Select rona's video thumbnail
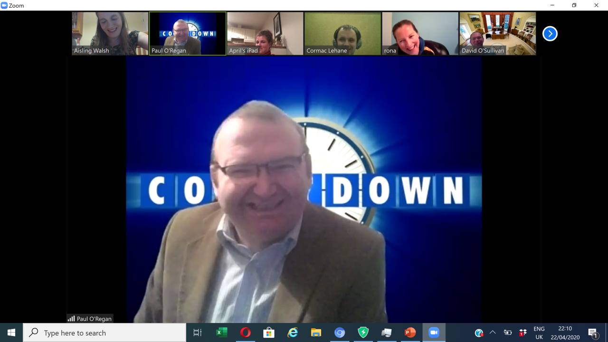Screen dimensions: 608x342 click(420, 33)
